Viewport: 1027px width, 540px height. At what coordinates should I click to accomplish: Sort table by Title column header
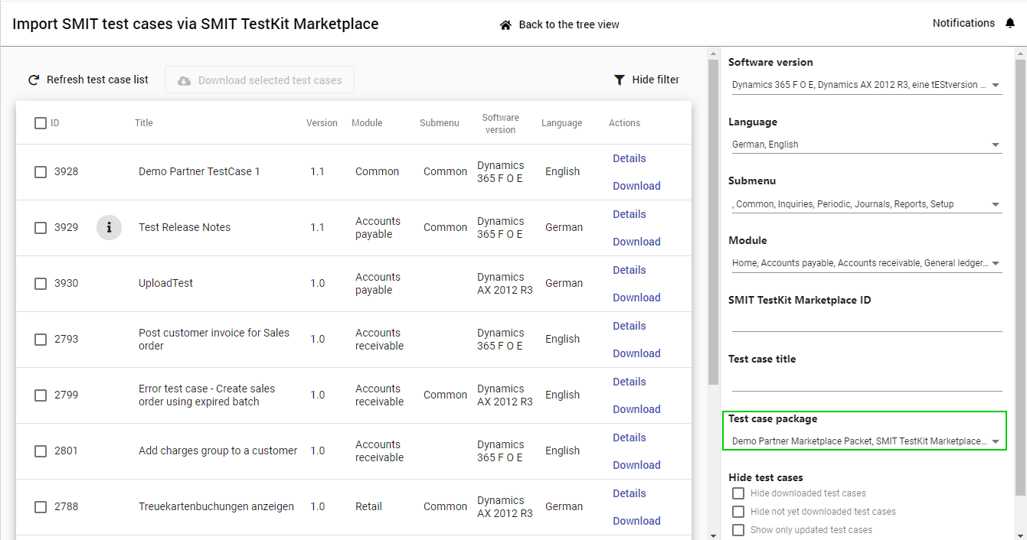(x=144, y=123)
